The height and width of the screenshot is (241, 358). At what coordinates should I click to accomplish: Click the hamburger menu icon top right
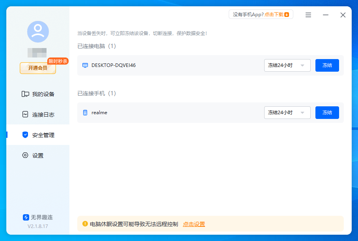pos(308,15)
